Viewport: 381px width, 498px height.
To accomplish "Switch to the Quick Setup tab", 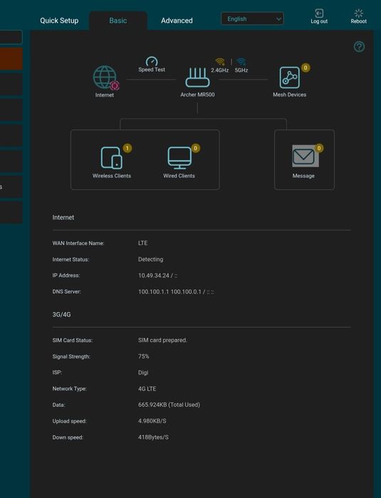I will click(59, 21).
